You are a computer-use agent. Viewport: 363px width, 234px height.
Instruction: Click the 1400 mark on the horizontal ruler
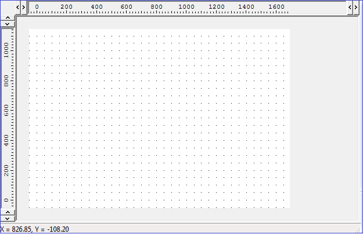click(246, 7)
